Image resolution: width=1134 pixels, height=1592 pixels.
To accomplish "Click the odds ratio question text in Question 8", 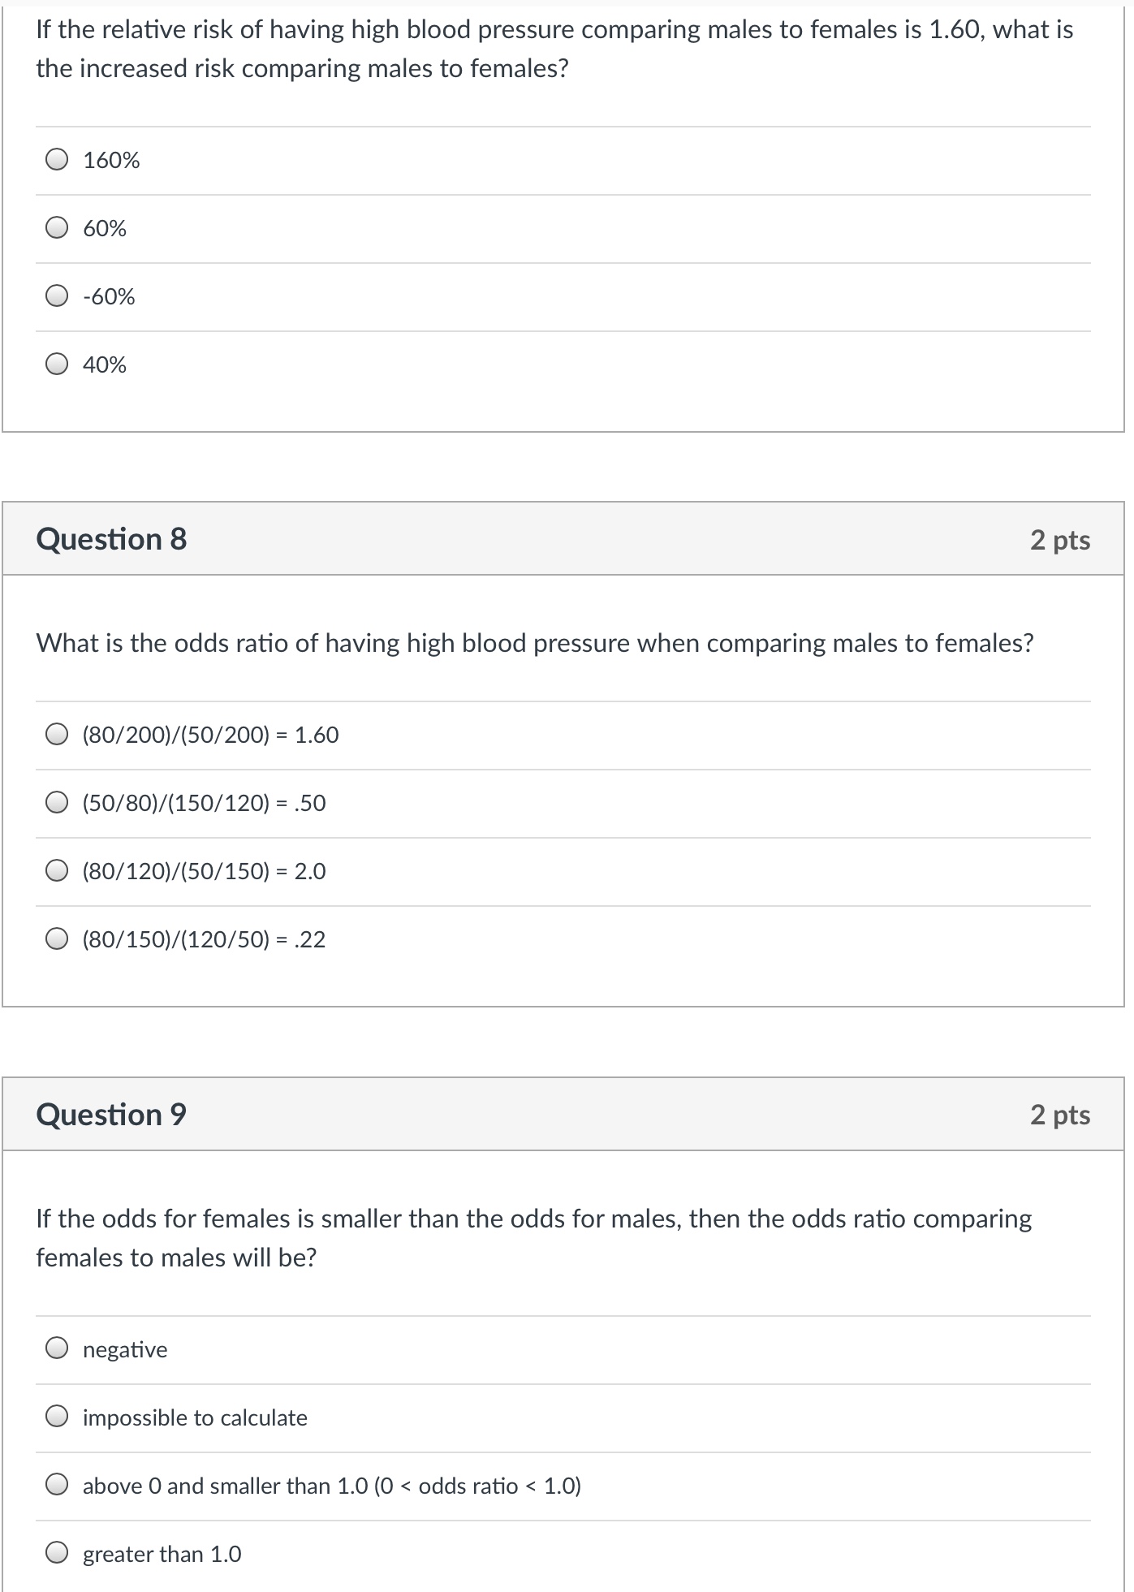I will point(534,644).
